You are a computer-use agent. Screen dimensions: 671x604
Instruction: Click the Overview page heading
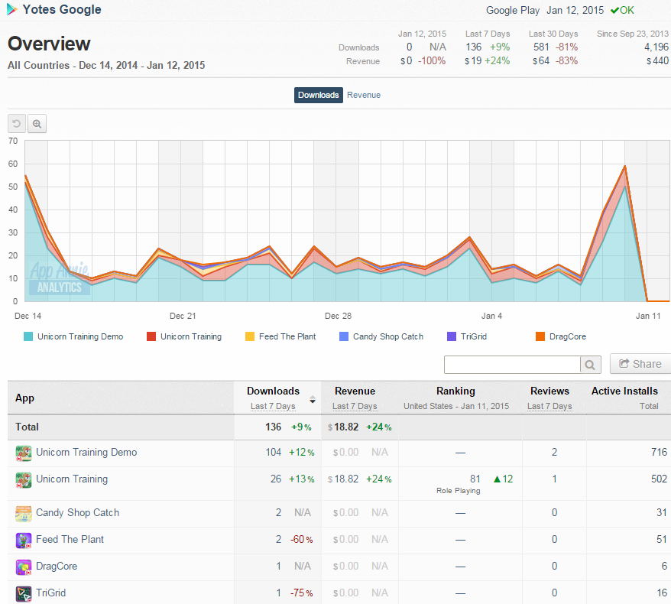[49, 44]
